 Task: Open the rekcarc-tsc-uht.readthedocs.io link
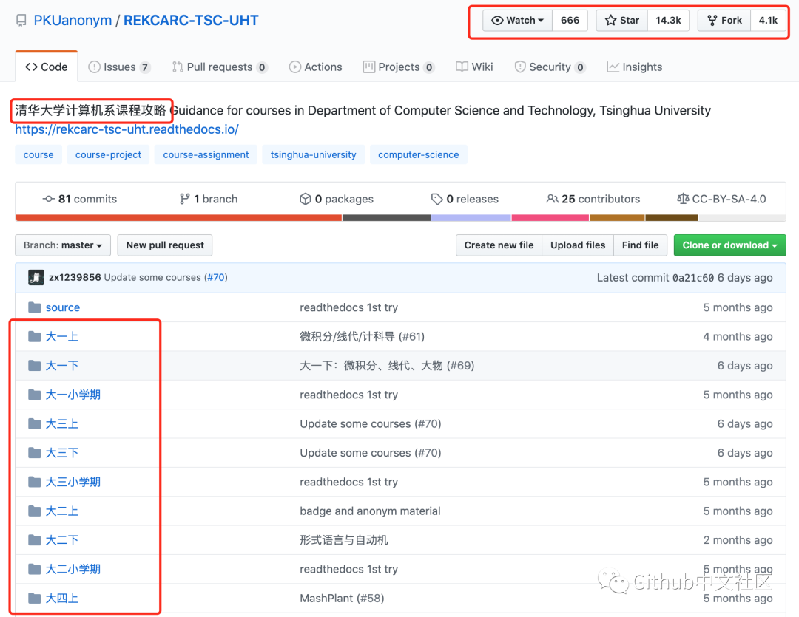[x=127, y=129]
